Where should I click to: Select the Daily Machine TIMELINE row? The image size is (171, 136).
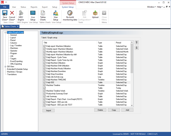coord(87,80)
